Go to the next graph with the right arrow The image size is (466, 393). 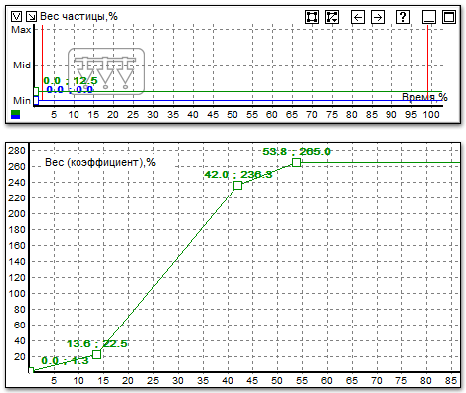point(378,17)
